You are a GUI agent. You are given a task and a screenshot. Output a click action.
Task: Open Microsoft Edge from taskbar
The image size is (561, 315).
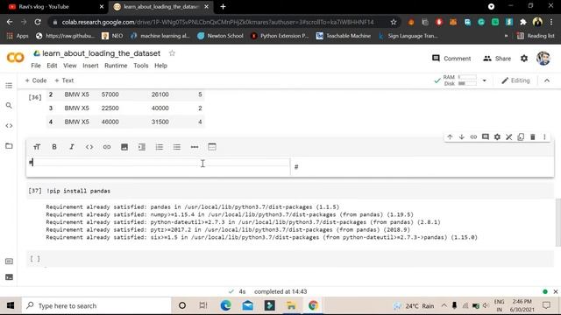(x=226, y=305)
